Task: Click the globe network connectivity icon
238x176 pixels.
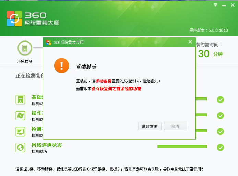Action: click(21, 148)
